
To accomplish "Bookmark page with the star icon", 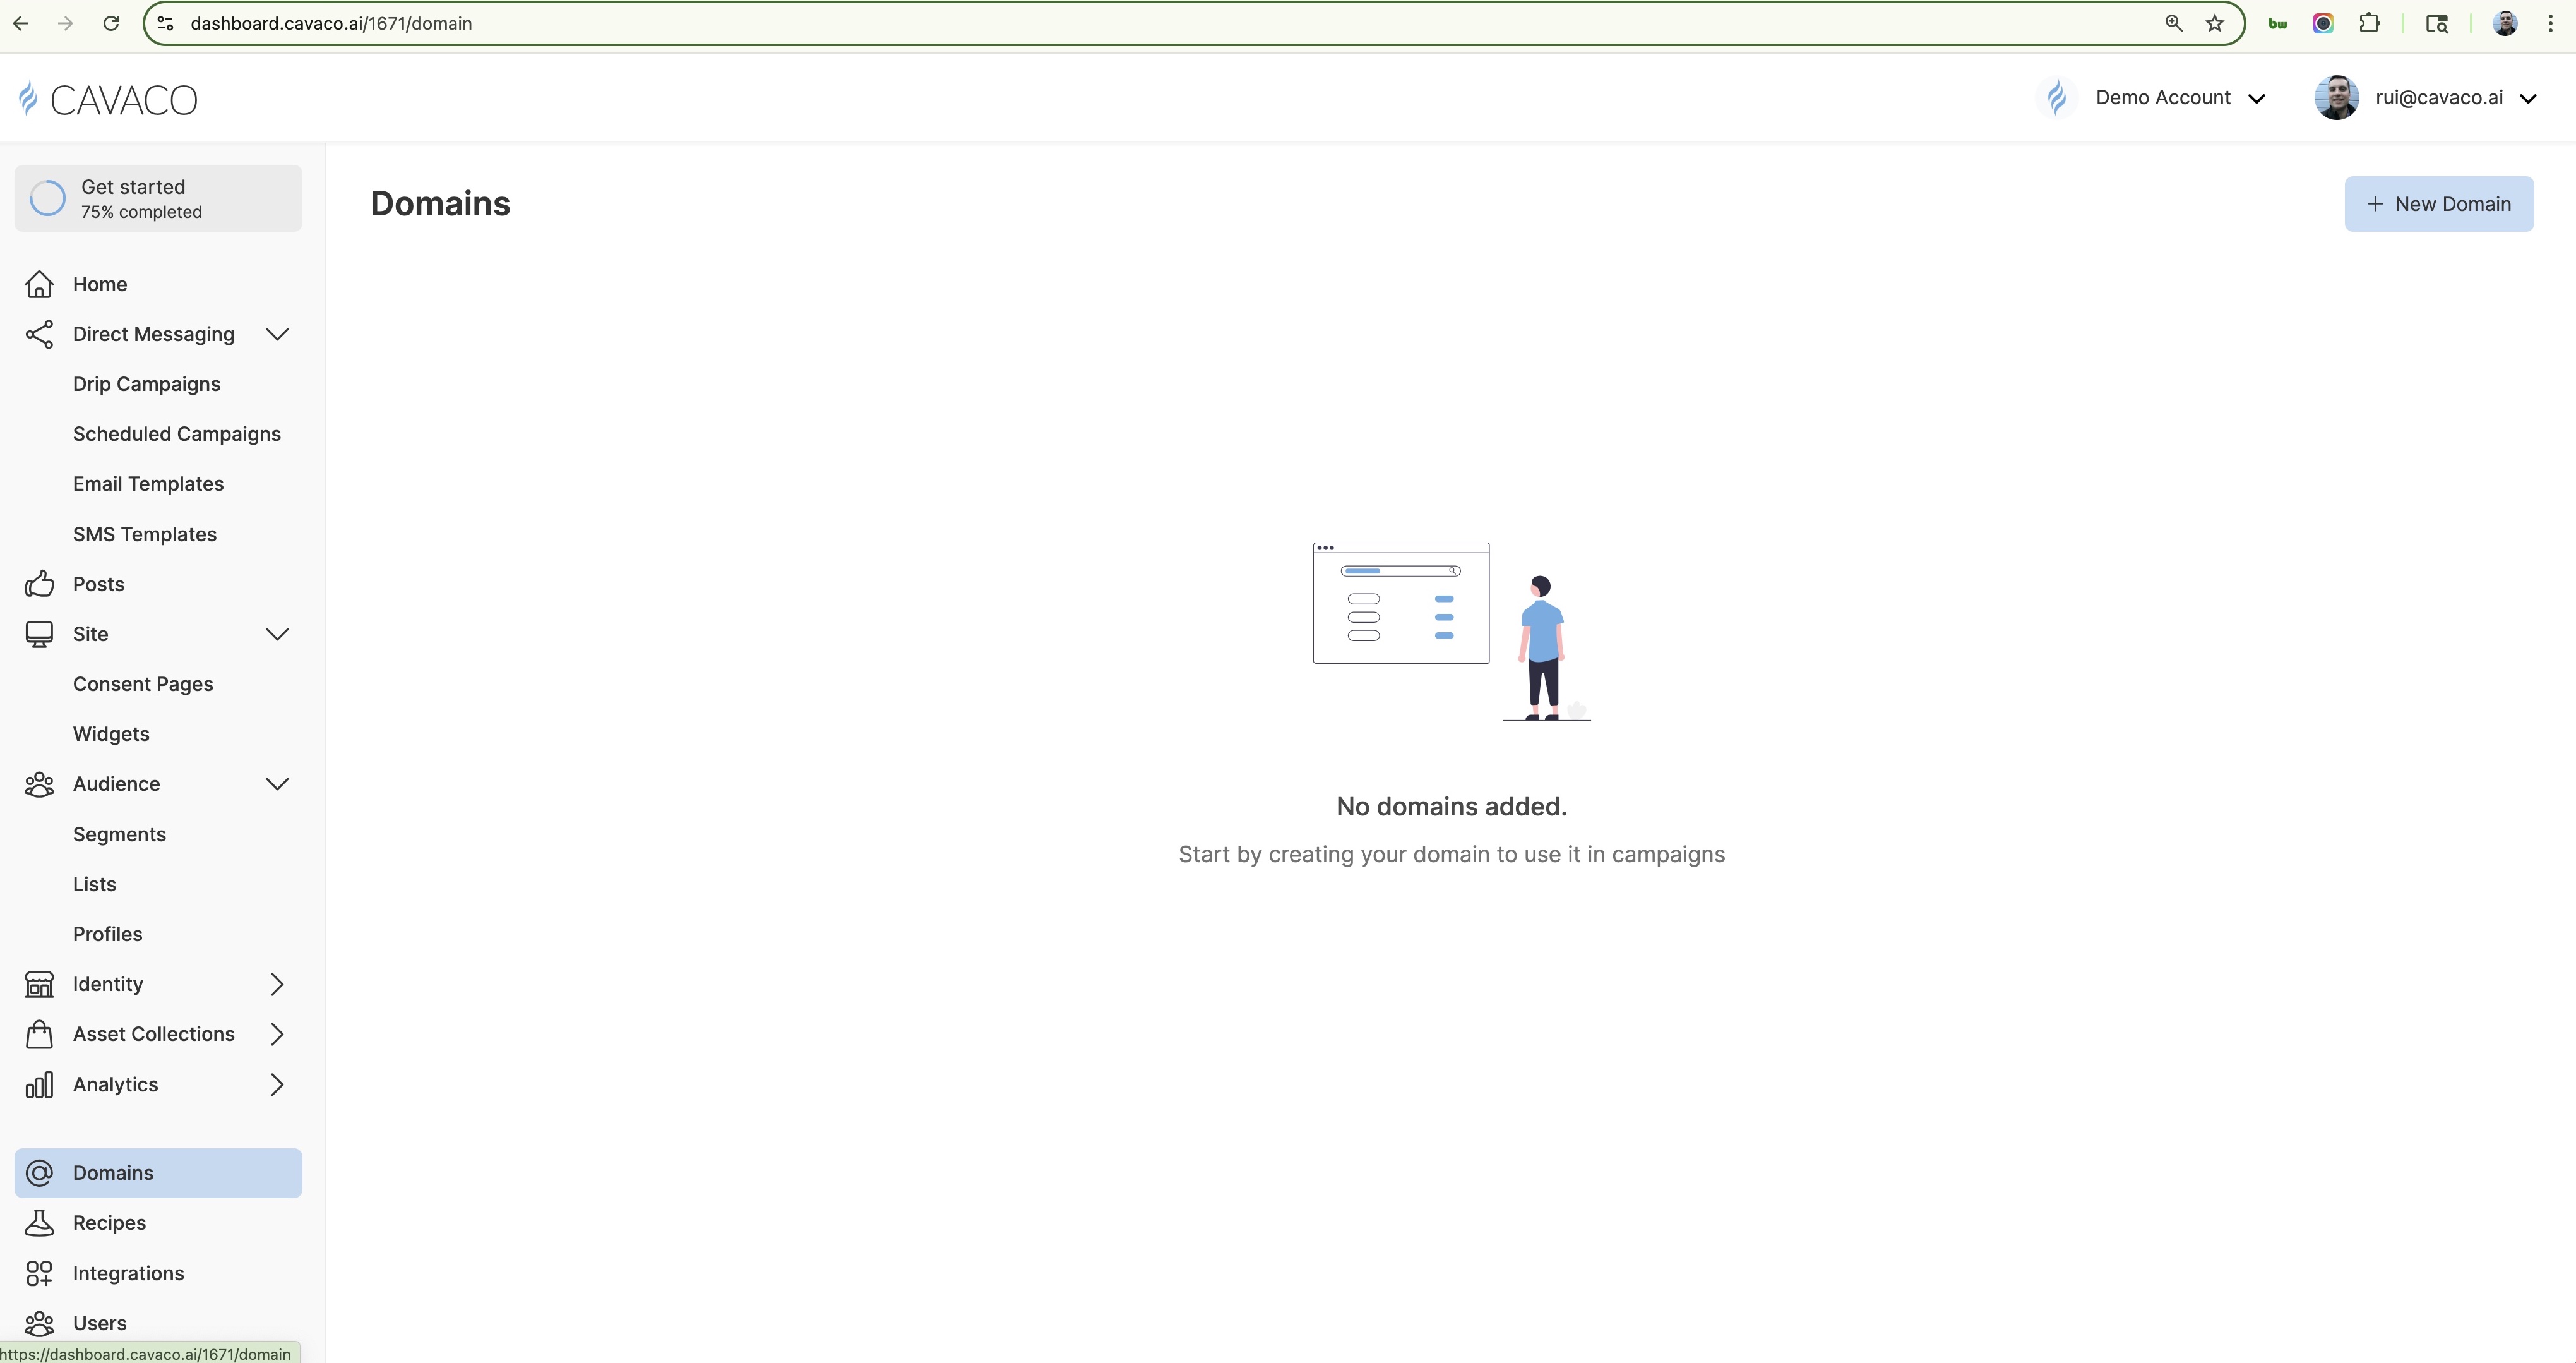I will (x=2215, y=23).
